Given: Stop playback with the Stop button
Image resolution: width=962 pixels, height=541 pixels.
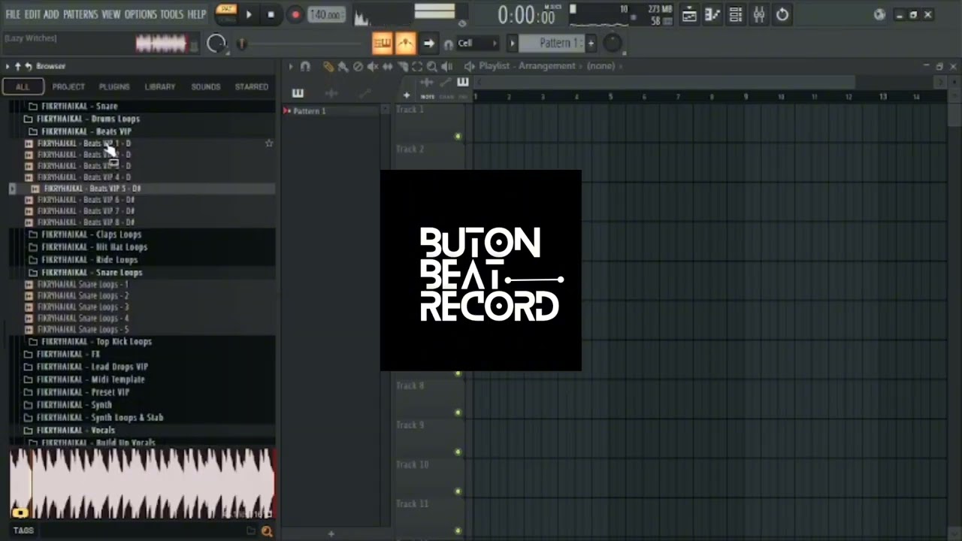Looking at the screenshot, I should pos(271,14).
